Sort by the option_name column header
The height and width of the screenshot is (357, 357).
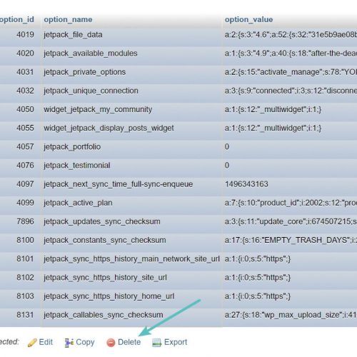pyautogui.click(x=68, y=19)
